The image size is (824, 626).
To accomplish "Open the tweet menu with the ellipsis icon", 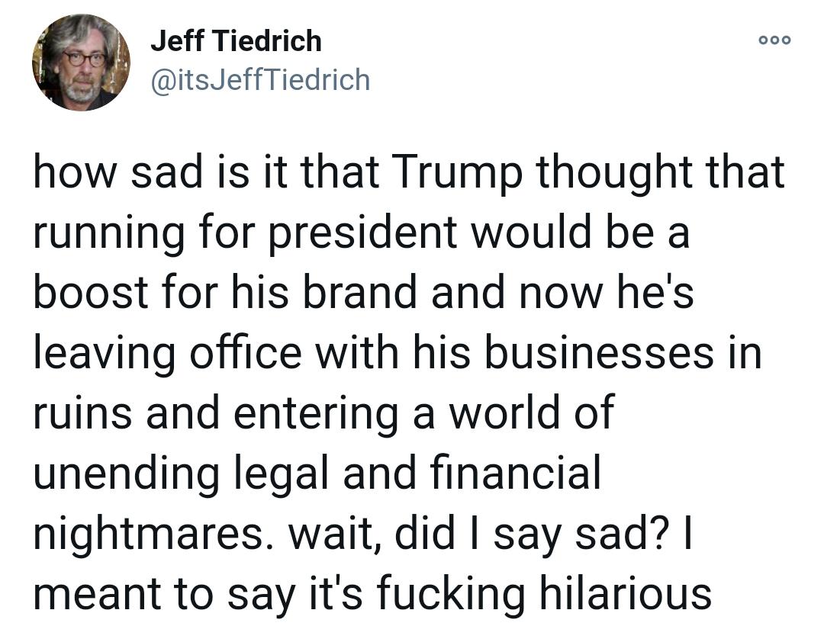I will (774, 40).
